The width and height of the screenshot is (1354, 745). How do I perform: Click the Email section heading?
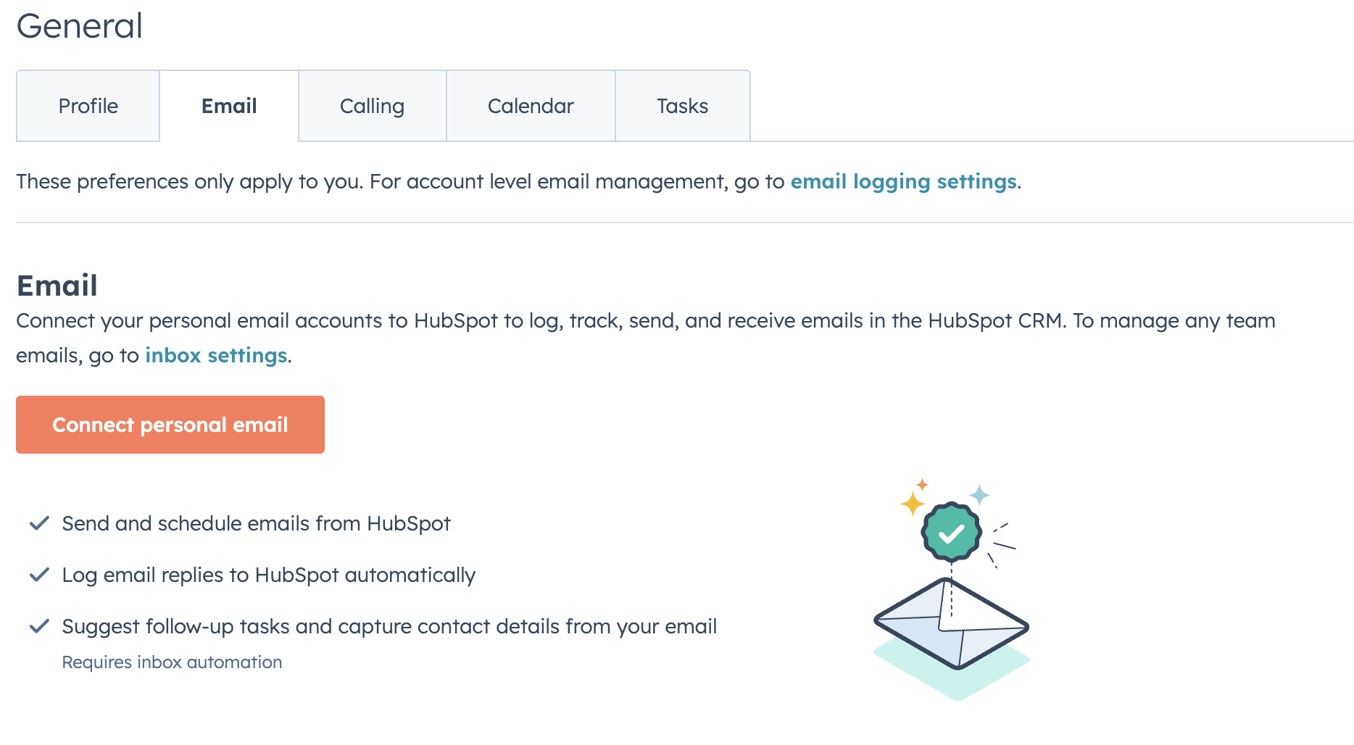pos(57,286)
